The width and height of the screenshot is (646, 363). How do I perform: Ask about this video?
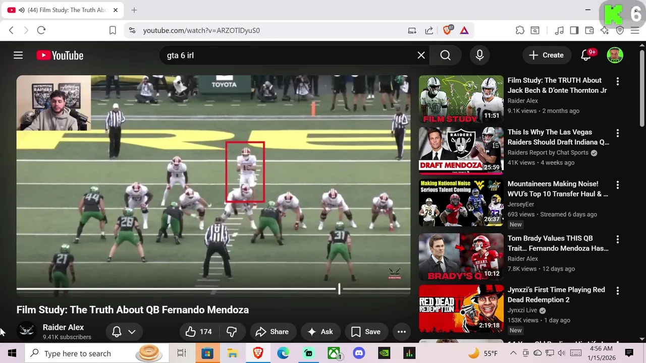[x=320, y=332]
